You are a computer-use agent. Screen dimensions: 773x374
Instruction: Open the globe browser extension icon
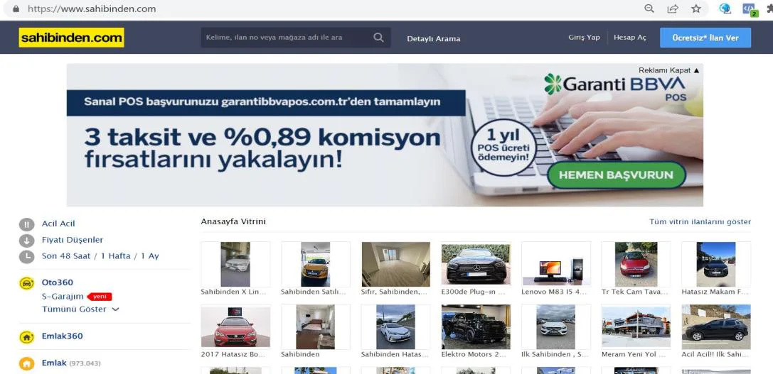(x=725, y=9)
